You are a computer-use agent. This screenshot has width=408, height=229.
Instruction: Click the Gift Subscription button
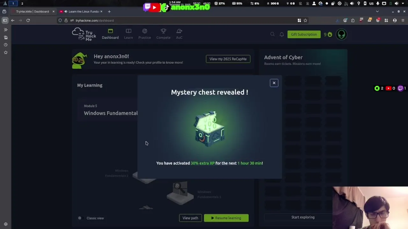[x=304, y=34]
